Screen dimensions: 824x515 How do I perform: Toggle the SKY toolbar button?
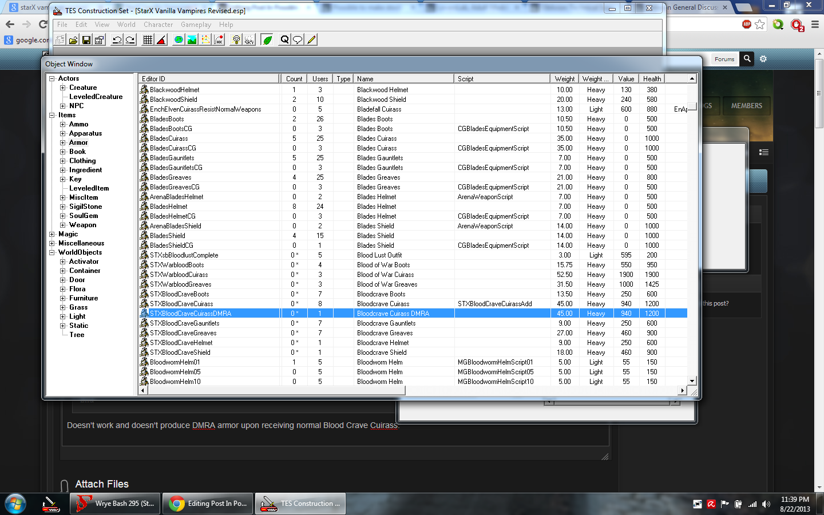click(x=249, y=40)
